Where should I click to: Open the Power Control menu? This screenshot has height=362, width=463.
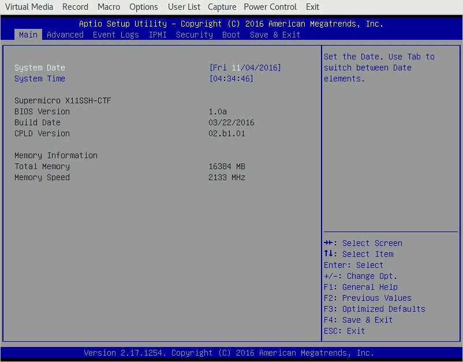(x=270, y=7)
